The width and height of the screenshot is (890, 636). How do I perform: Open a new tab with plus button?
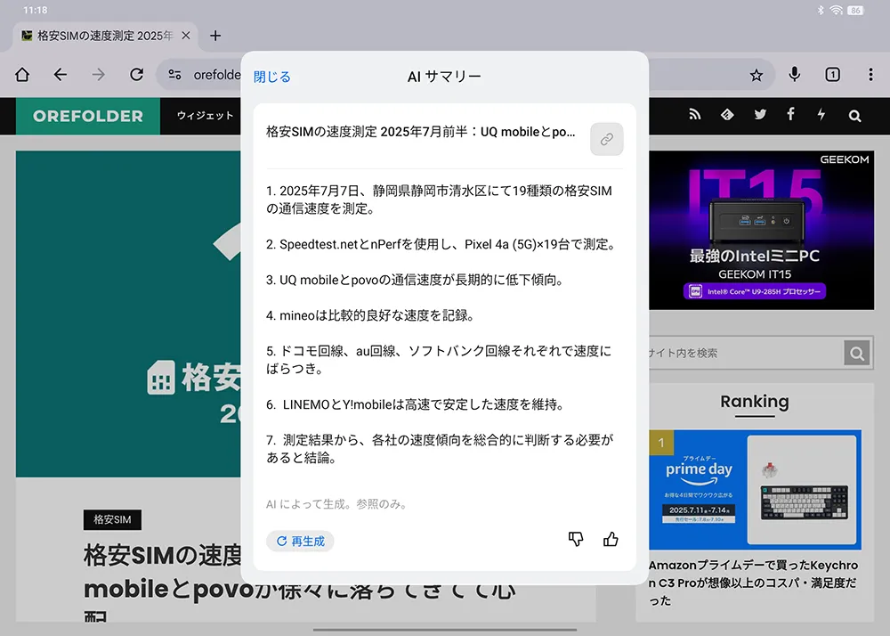pyautogui.click(x=215, y=36)
